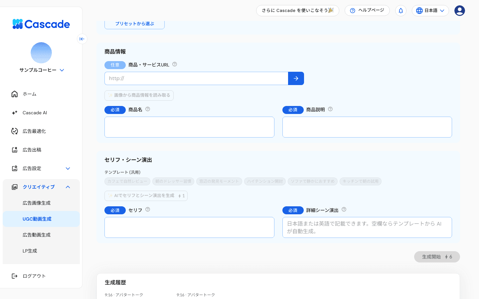Open the user profile avatar icon
The image size is (479, 299).
pos(460,11)
